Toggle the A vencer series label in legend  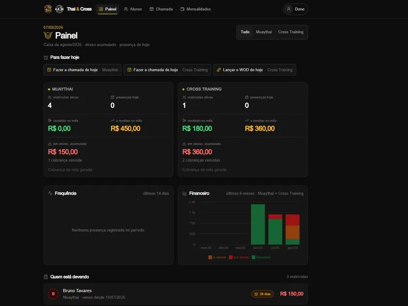click(220, 258)
